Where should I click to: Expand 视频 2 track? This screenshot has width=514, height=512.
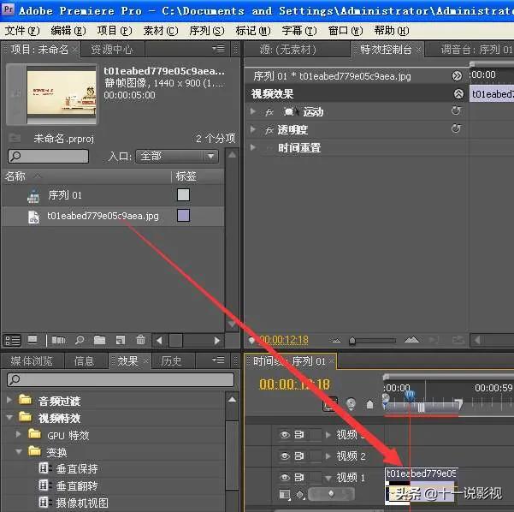pyautogui.click(x=328, y=455)
